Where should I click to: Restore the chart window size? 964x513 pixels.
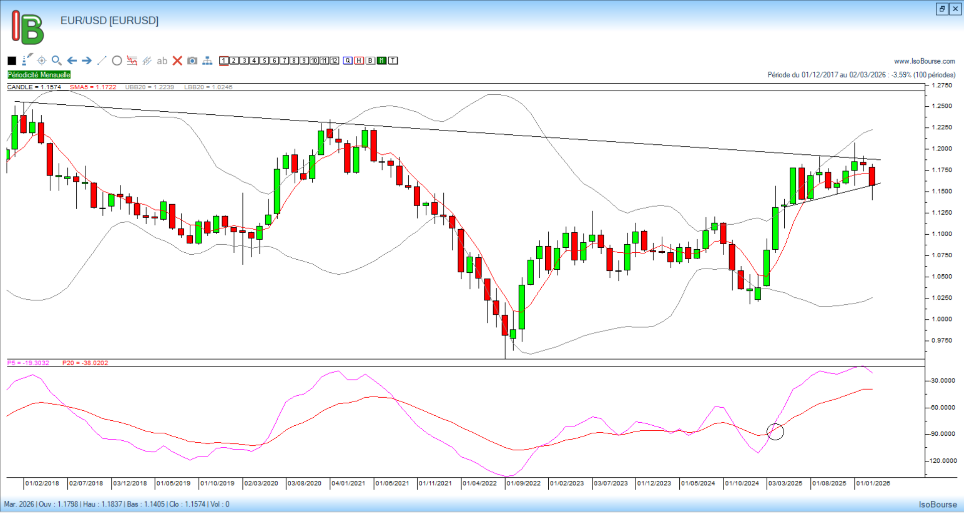[x=942, y=9]
